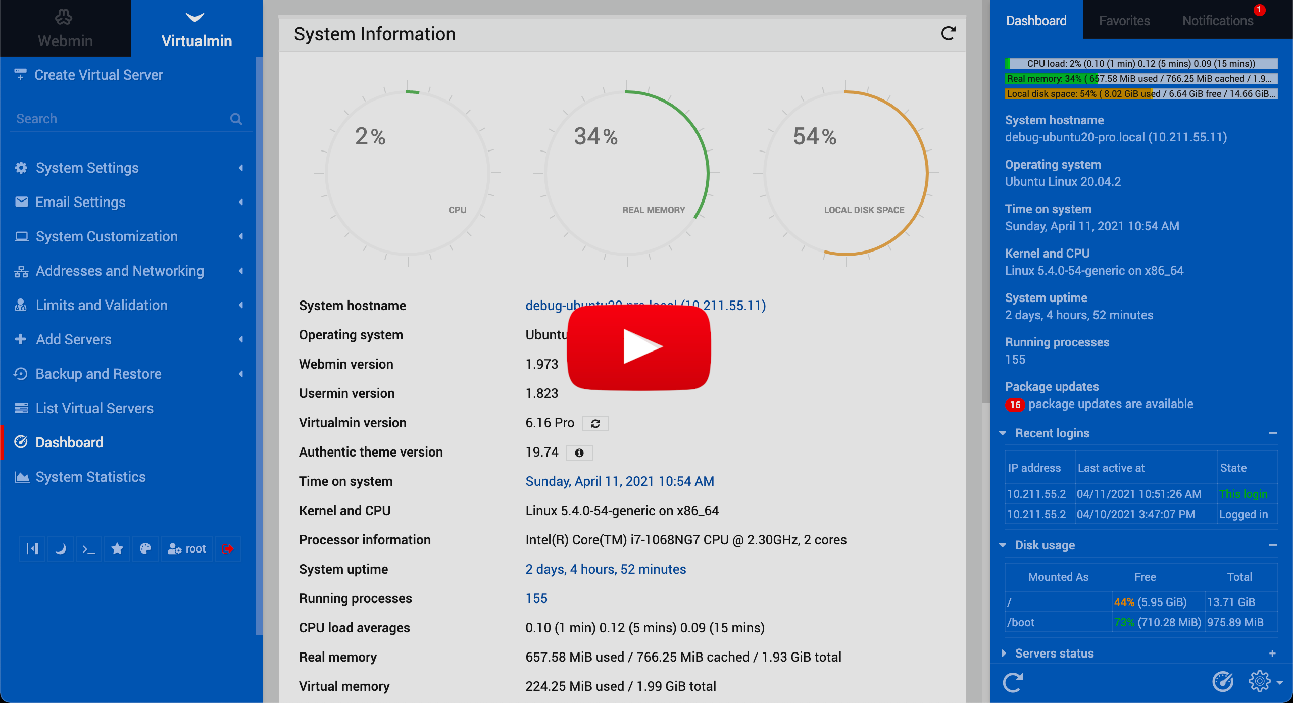Open hostname link in right panel

pyautogui.click(x=1116, y=137)
